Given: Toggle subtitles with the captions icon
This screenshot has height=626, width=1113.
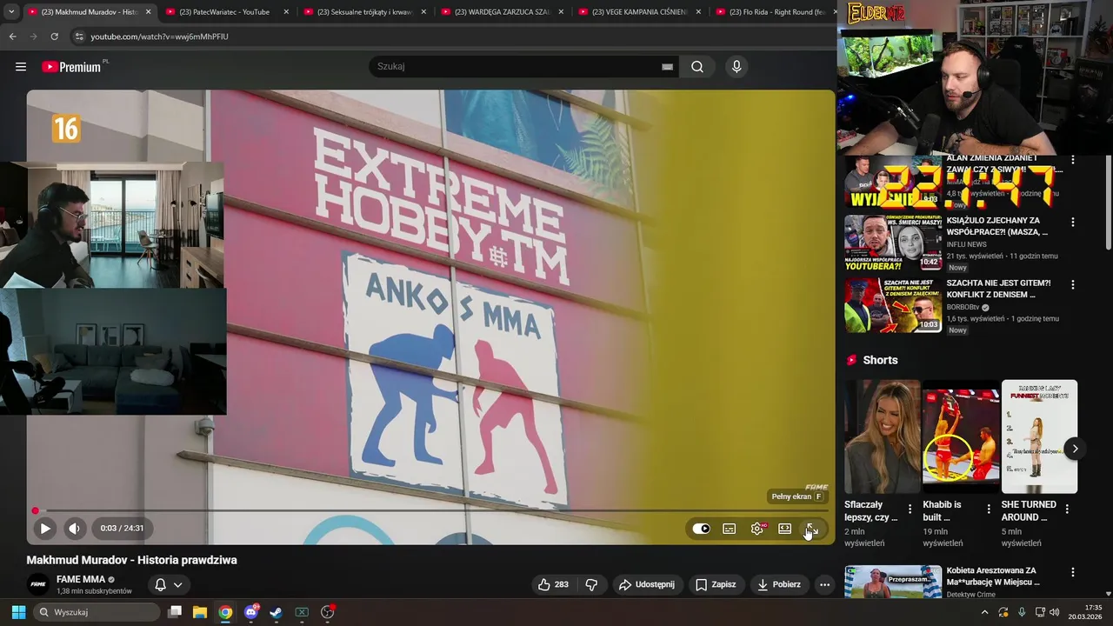Looking at the screenshot, I should click(x=730, y=529).
